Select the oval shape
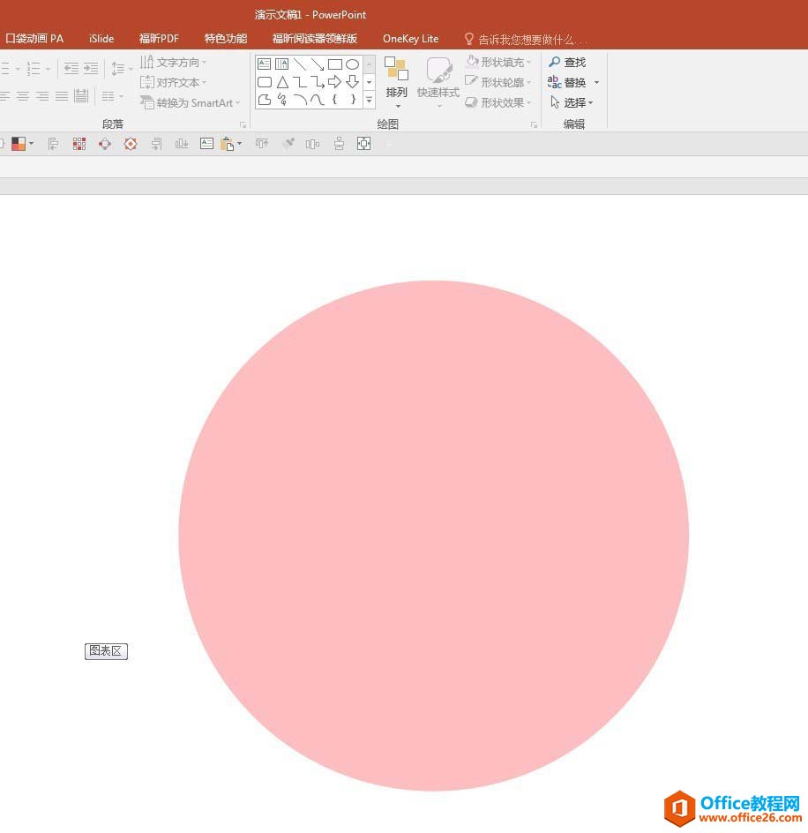Screen dimensions: 808x833 352,64
